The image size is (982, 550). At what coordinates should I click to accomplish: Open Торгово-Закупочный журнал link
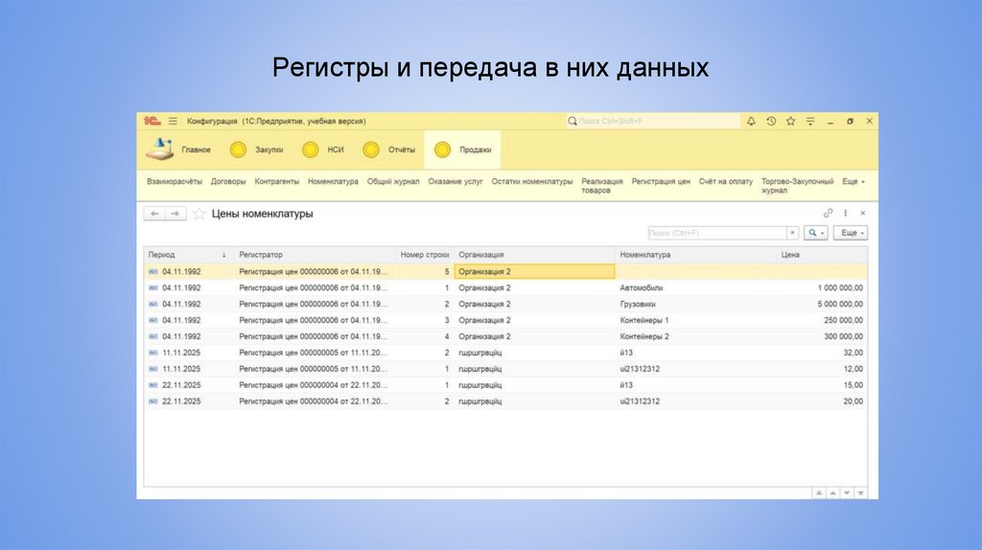tap(797, 186)
